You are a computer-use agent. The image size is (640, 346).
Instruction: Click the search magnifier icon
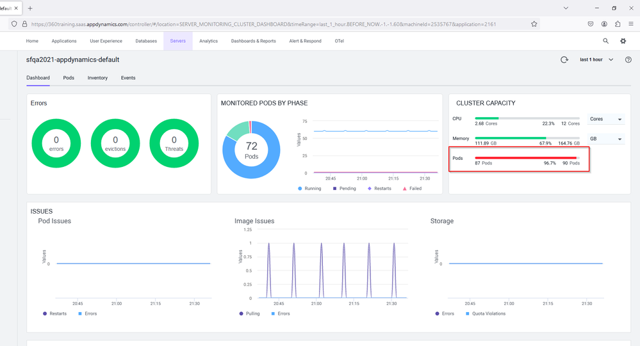(x=605, y=41)
